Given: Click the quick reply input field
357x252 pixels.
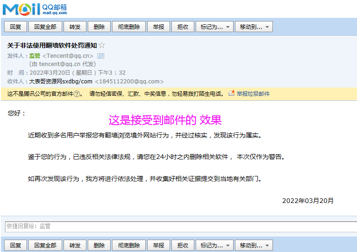Looking at the screenshot, I should coord(181,226).
